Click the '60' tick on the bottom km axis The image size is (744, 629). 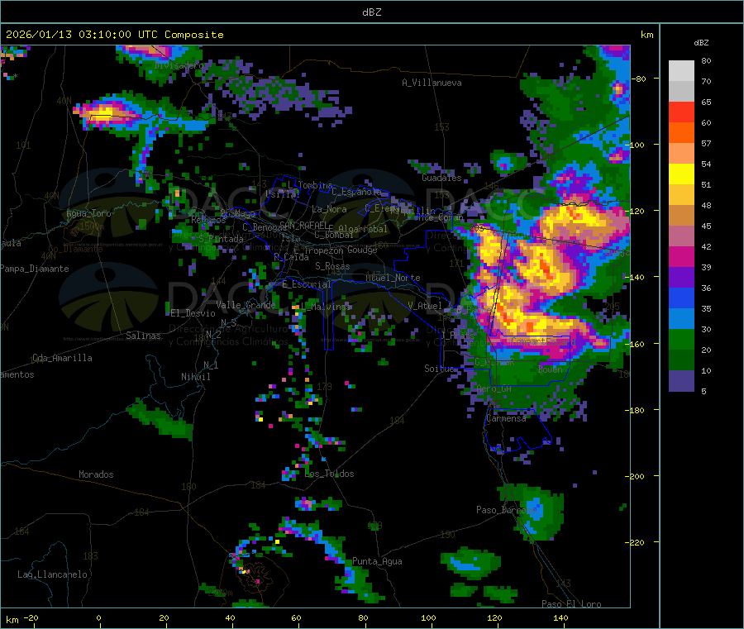tap(296, 617)
